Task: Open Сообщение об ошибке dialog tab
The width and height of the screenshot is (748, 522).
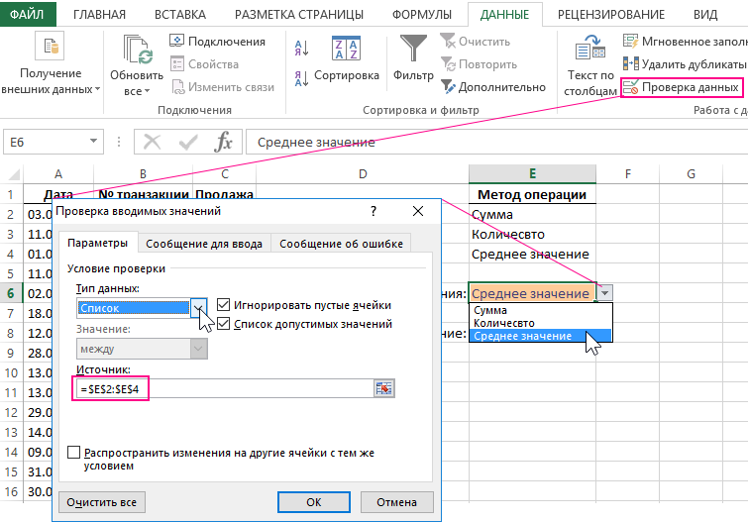Action: pos(341,244)
